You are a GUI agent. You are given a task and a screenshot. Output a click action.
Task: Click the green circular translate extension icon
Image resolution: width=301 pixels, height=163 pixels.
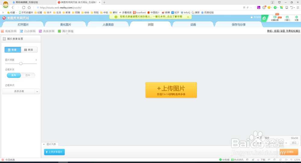pos(275,8)
